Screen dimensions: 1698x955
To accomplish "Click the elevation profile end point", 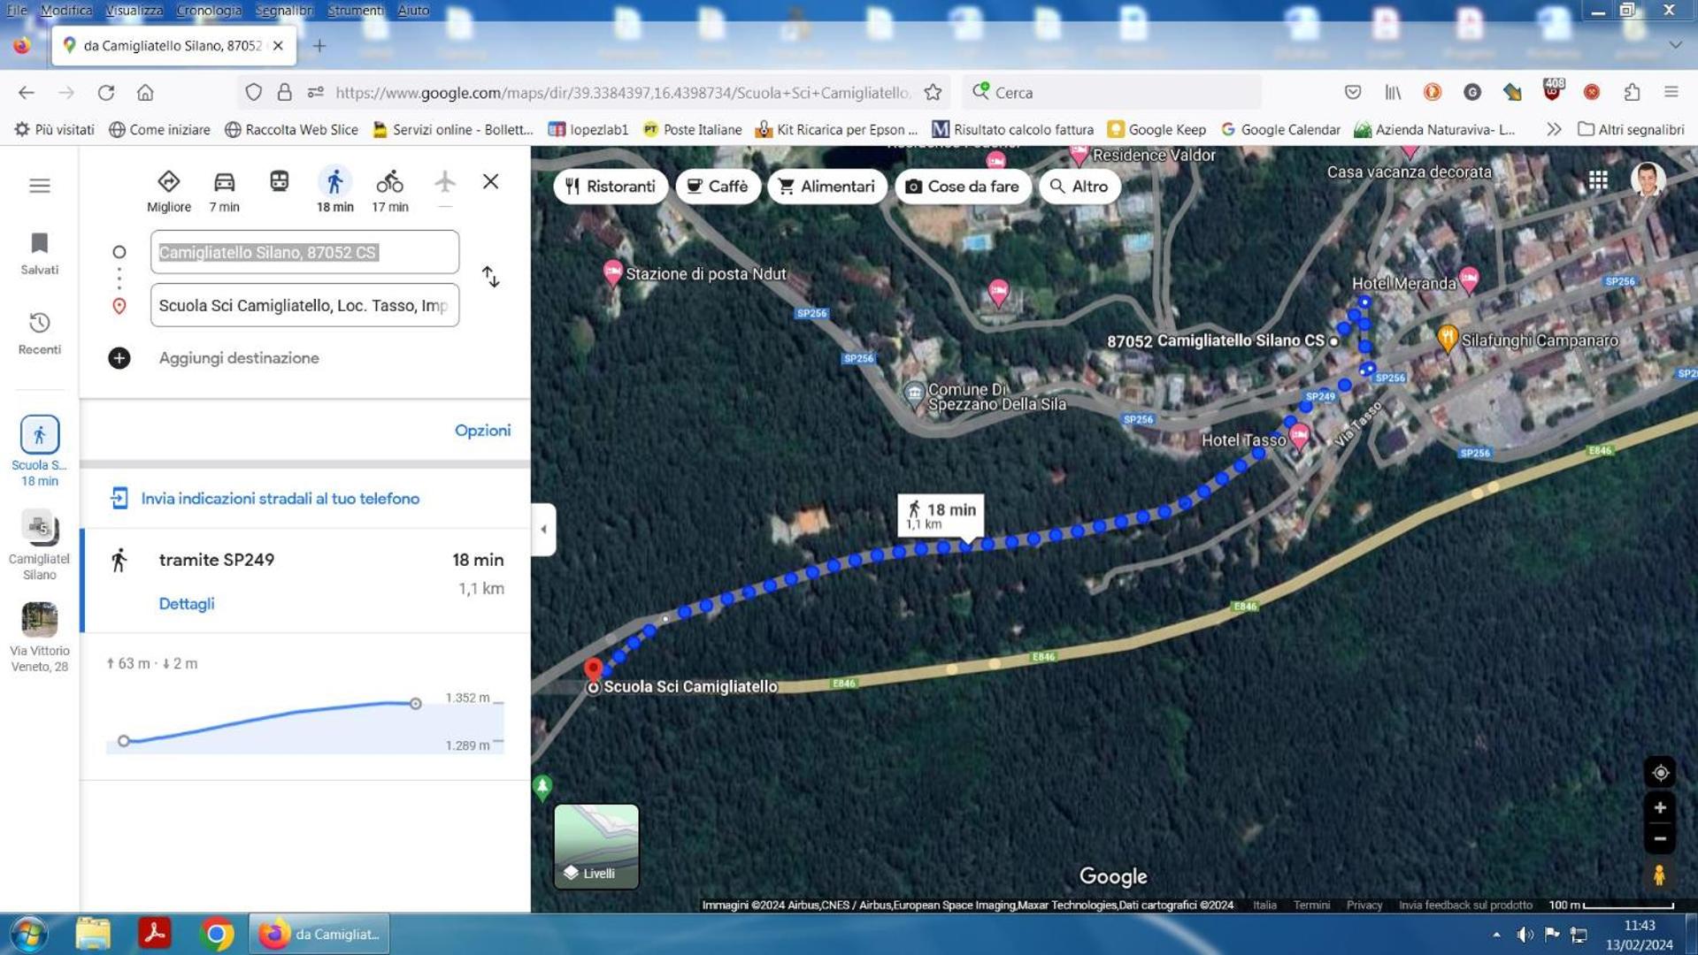I will tap(415, 704).
